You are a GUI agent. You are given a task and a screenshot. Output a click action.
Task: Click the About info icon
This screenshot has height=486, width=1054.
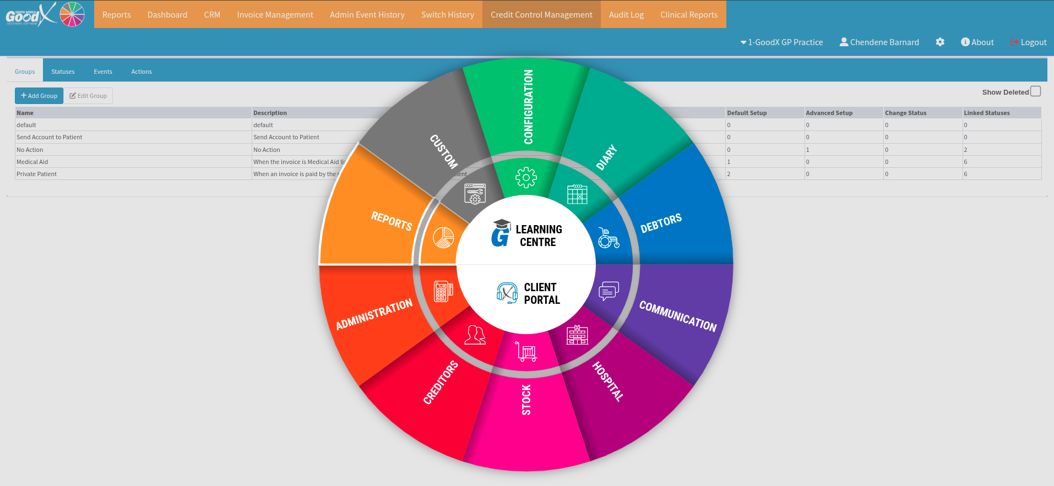[x=965, y=42]
